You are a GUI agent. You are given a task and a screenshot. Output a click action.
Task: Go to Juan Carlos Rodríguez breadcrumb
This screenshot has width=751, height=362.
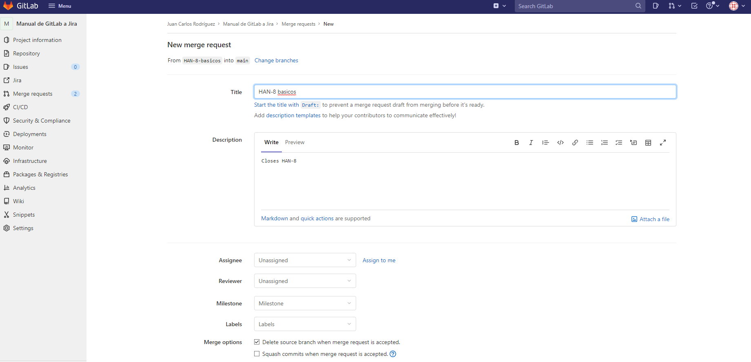pos(191,24)
